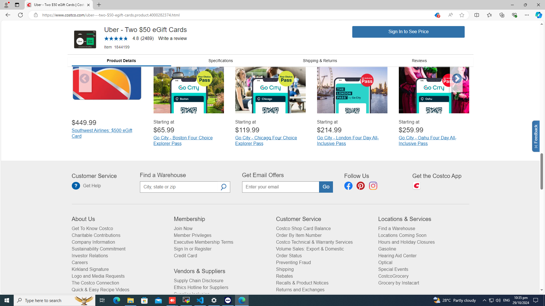545x306 pixels.
Task: Open Kirkland Signature link
Action: [90, 269]
